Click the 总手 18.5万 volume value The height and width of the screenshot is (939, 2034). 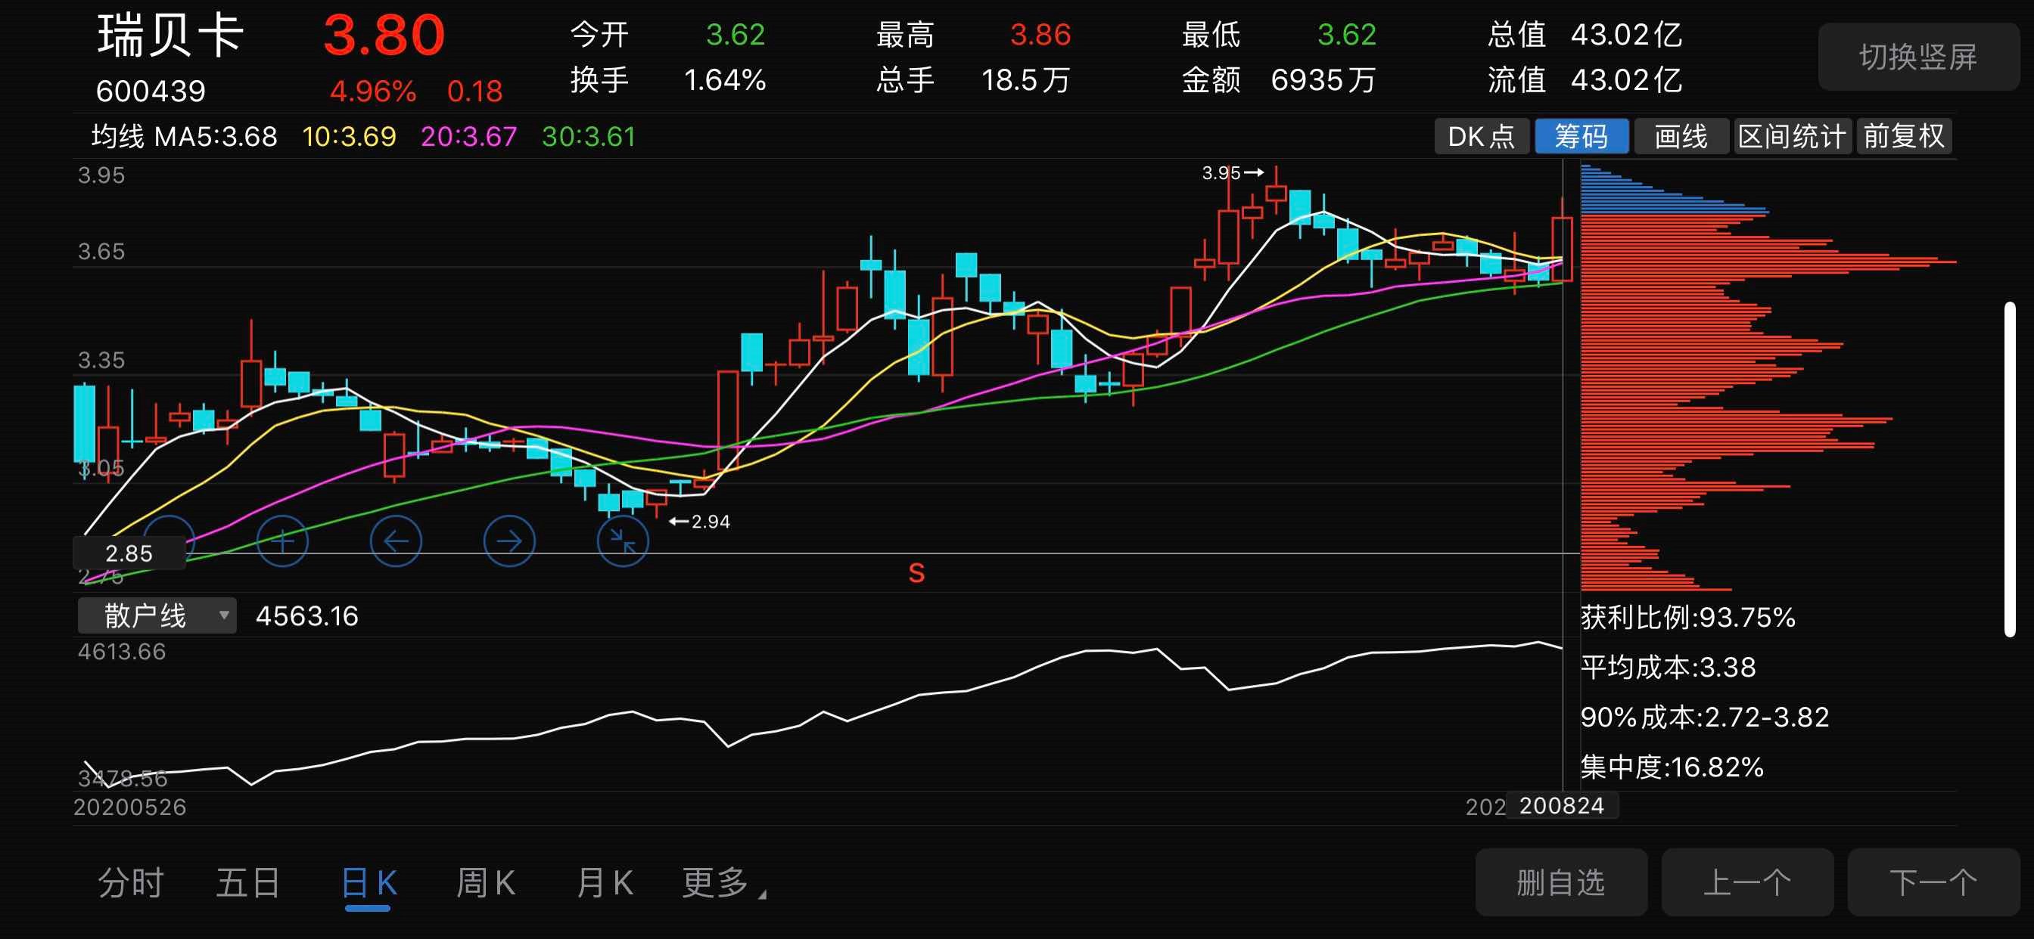[1025, 79]
